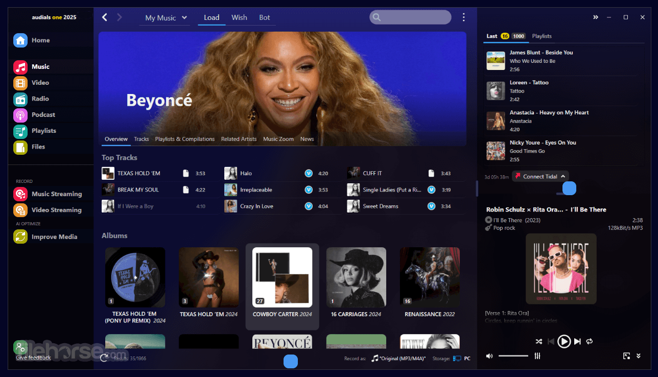
Task: Change the Storage location PC
Action: point(461,359)
